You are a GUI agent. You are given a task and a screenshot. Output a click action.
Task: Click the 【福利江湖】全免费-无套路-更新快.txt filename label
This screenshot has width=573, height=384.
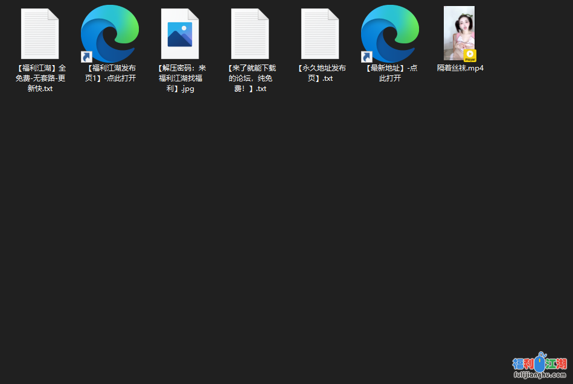click(x=40, y=78)
